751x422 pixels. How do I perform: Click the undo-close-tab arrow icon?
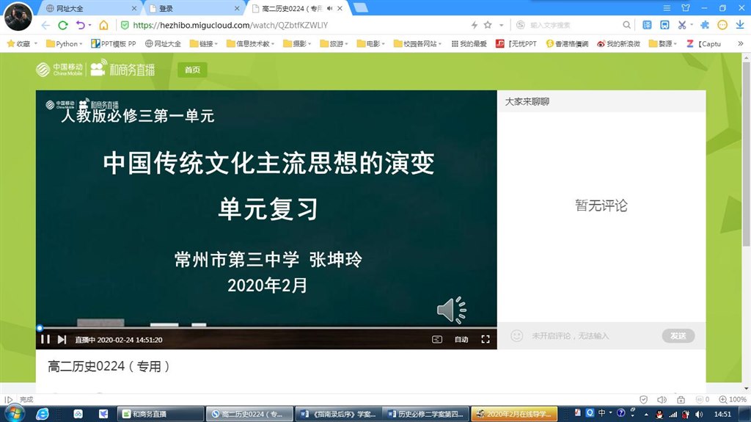[x=81, y=25]
